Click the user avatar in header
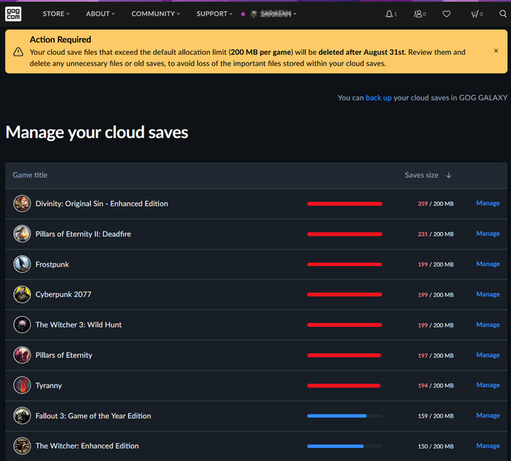511x461 pixels. 253,14
